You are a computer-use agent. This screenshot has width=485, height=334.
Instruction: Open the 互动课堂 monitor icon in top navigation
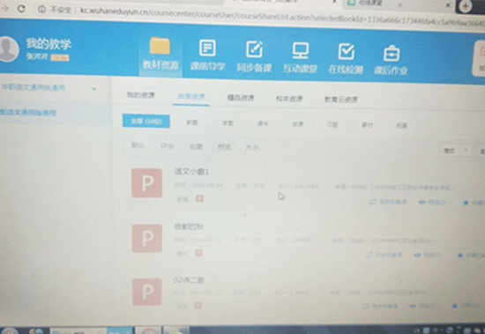click(301, 50)
